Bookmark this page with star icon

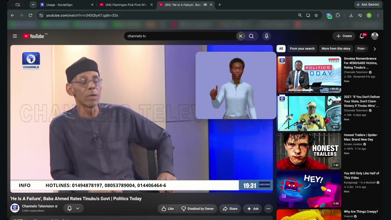(316, 15)
